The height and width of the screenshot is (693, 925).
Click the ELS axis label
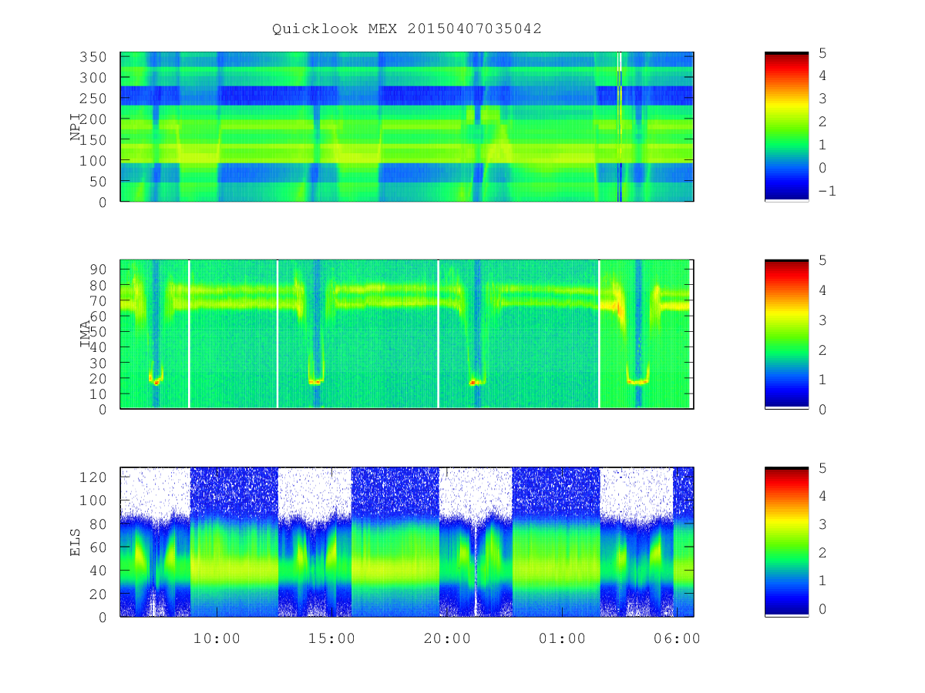tap(76, 542)
